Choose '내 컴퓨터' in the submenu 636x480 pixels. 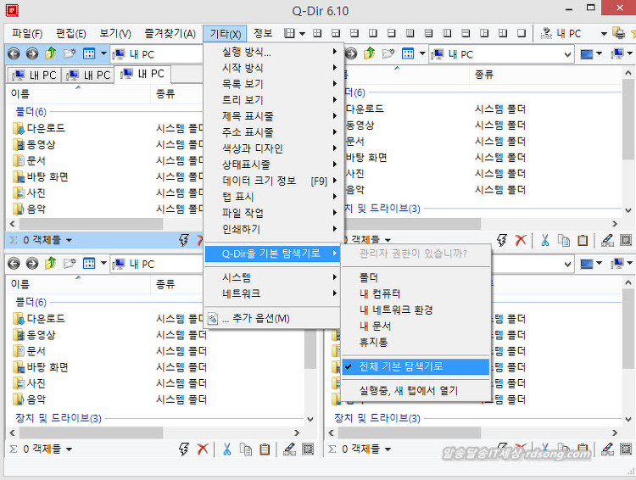pyautogui.click(x=381, y=293)
